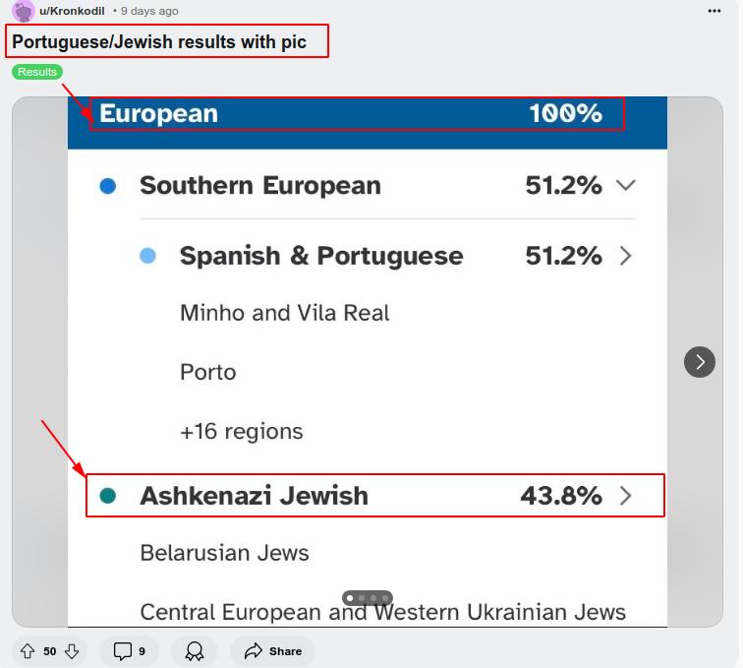743x668 pixels.
Task: Share this post
Action: [272, 651]
